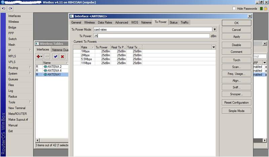Open Bridge in the sidebar menu
This screenshot has width=269, height=157.
[12, 27]
